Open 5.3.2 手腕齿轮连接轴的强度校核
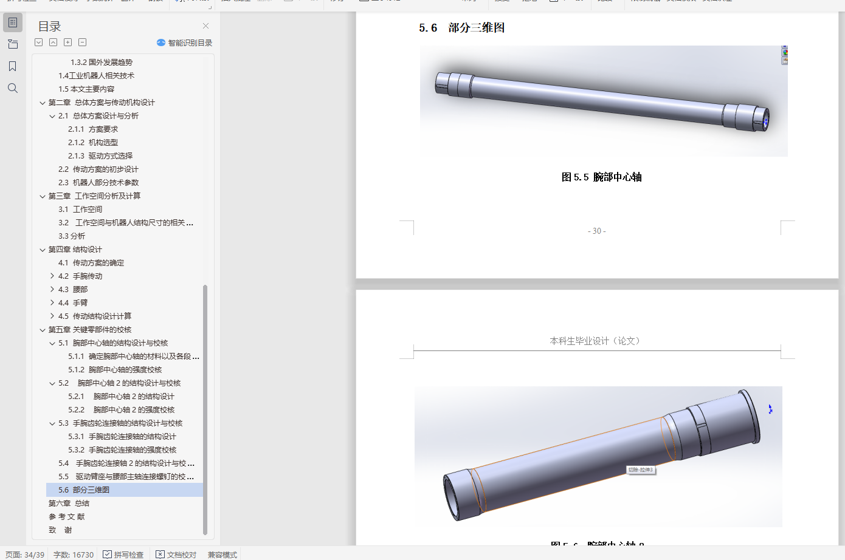Screen dimensions: 845x560 [122, 450]
